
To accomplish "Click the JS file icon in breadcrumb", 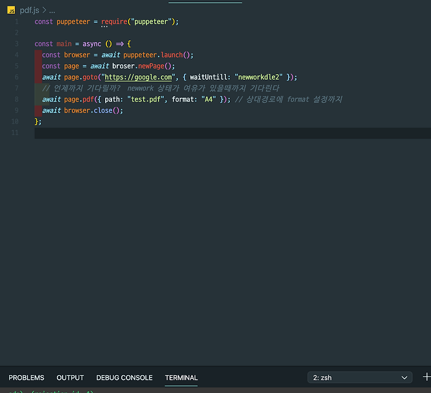I will pyautogui.click(x=11, y=10).
